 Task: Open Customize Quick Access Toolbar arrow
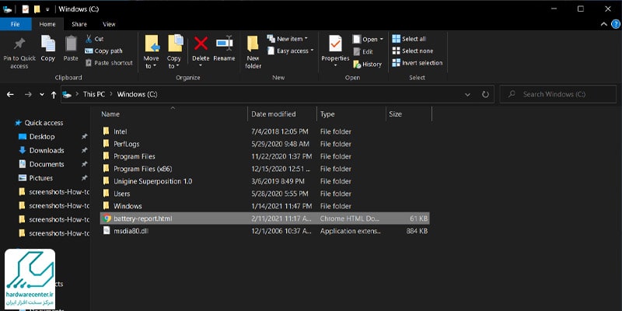[47, 9]
